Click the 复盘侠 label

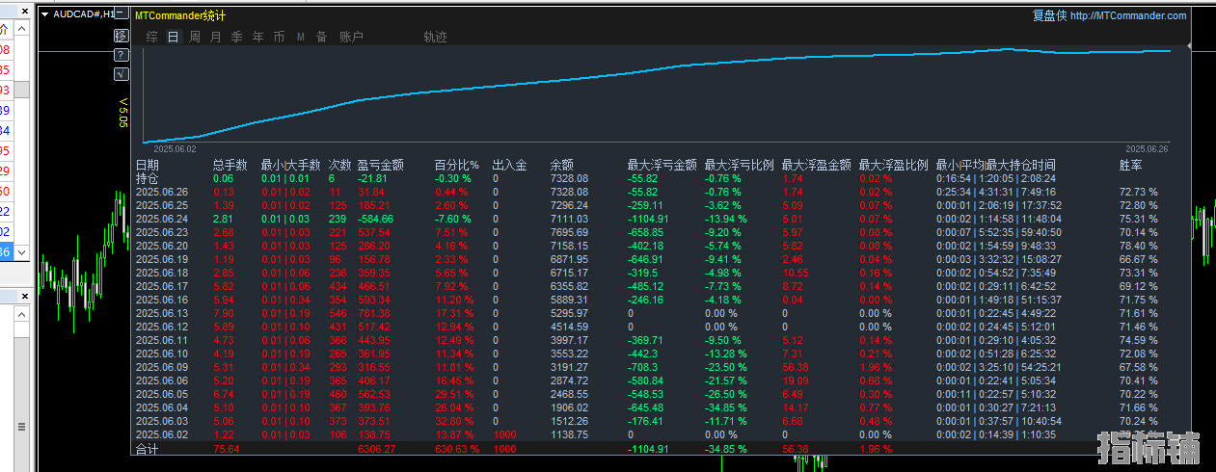tap(1049, 15)
